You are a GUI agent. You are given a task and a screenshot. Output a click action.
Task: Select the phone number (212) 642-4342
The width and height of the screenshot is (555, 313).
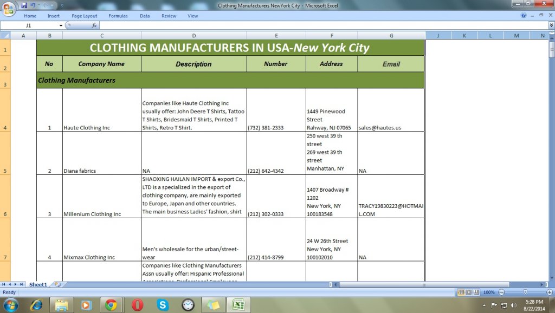(276, 153)
